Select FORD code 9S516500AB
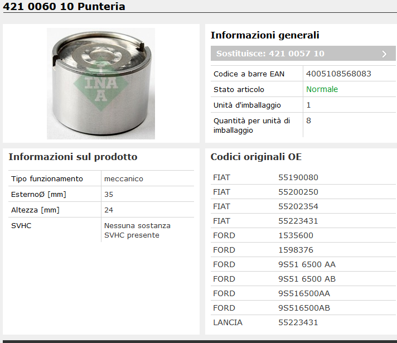 point(304,308)
